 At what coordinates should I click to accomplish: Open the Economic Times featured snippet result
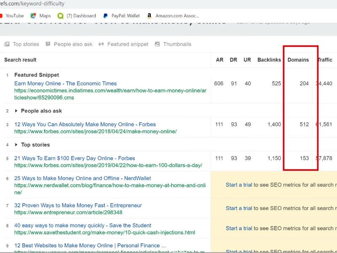[65, 83]
